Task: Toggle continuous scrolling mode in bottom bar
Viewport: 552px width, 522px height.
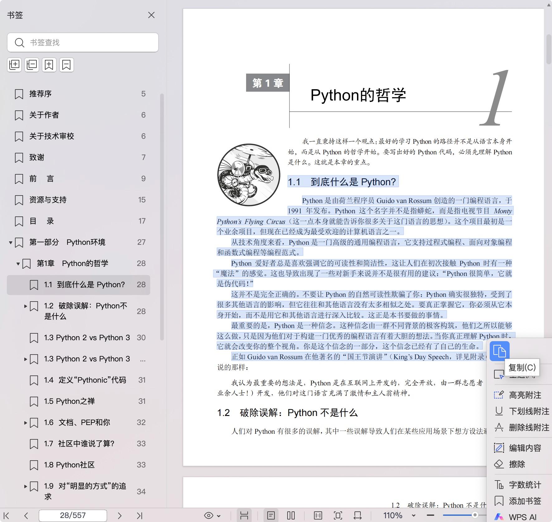Action: tap(244, 515)
